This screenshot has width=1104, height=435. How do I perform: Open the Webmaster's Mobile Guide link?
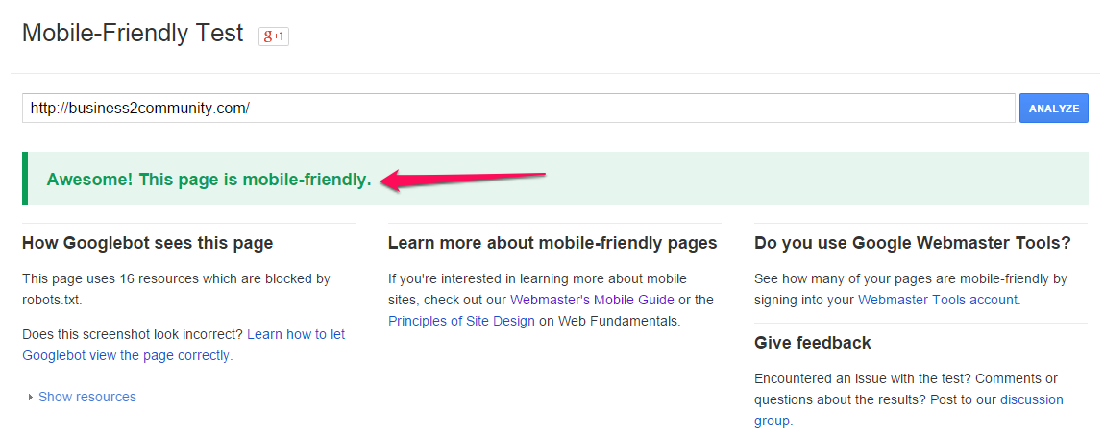[x=592, y=300]
